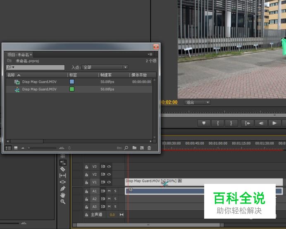The height and width of the screenshot is (229, 286).
Task: Select the Razor tool
Action: 62,169
